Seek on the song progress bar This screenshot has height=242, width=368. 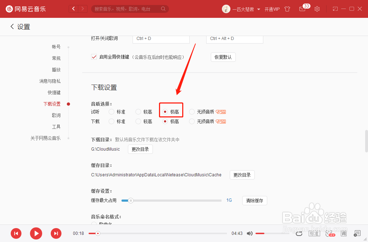click(x=158, y=233)
